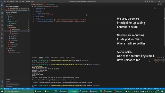Viewport: 165px width, 93px height.
Task: Click the YAML language mode status item
Action: [145, 89]
